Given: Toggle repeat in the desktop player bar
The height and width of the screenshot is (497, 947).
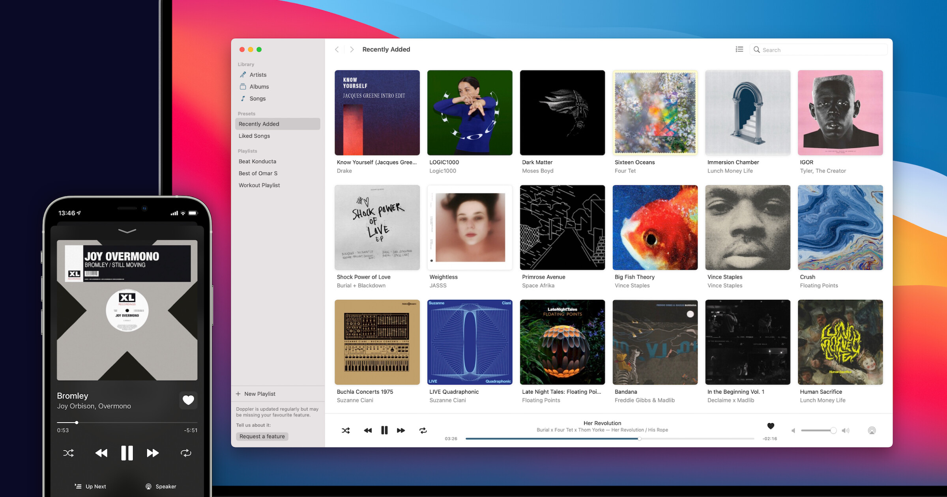Looking at the screenshot, I should coord(423,430).
